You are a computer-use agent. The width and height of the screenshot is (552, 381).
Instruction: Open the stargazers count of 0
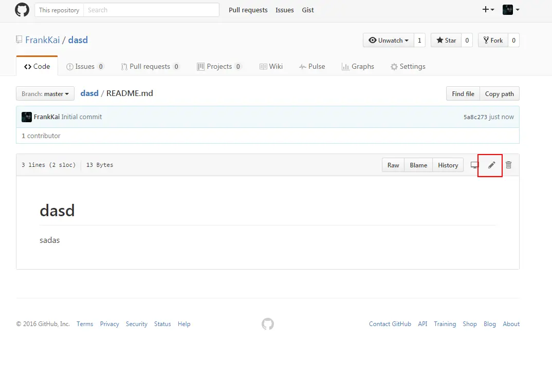click(x=467, y=40)
